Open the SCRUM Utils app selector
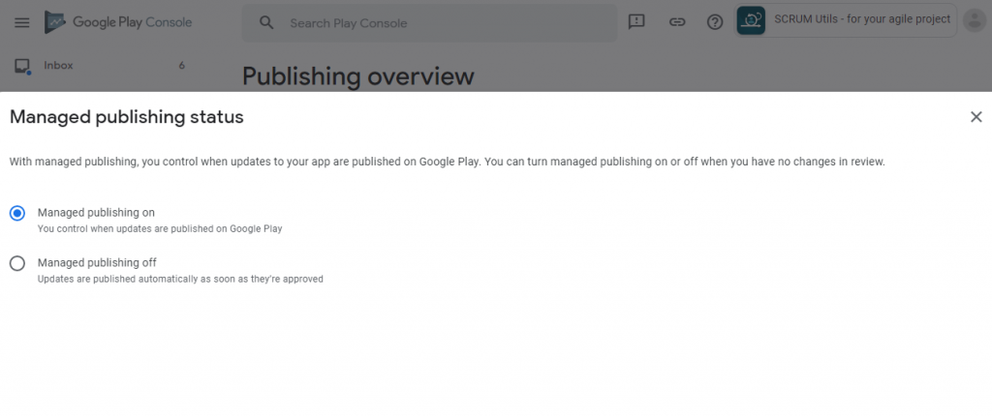Image resolution: width=992 pixels, height=417 pixels. click(x=845, y=20)
